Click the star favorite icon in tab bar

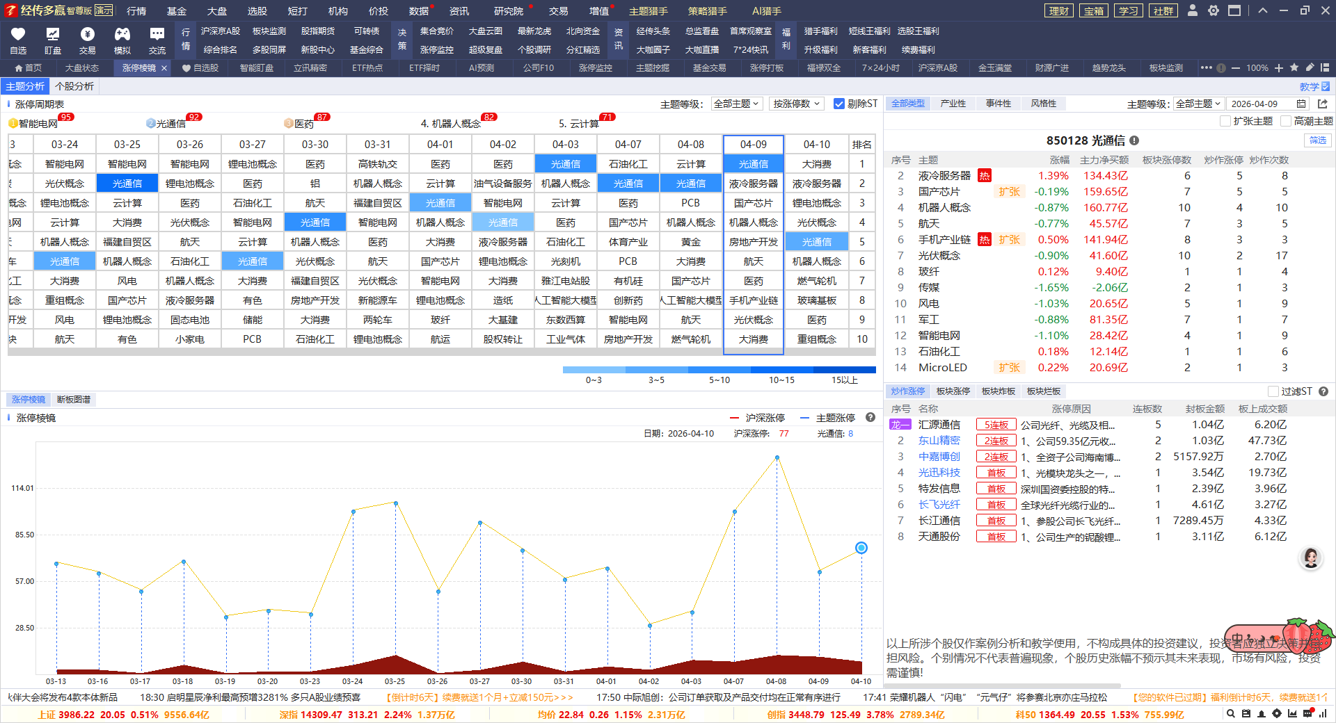click(x=1294, y=67)
